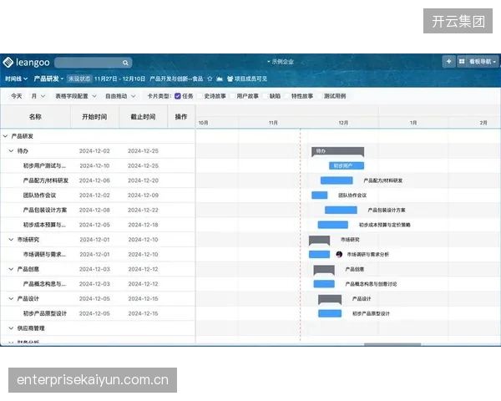Click end date 2024-12-20 cell
Viewport: 501px width, 401px height.
coord(143,180)
